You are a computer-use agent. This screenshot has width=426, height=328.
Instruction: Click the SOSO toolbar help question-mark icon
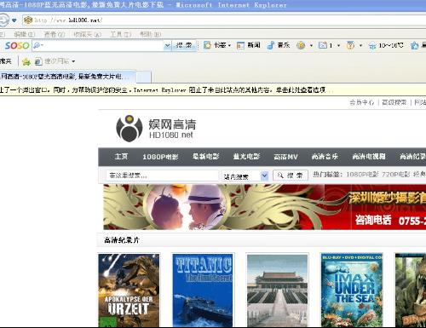coord(350,45)
